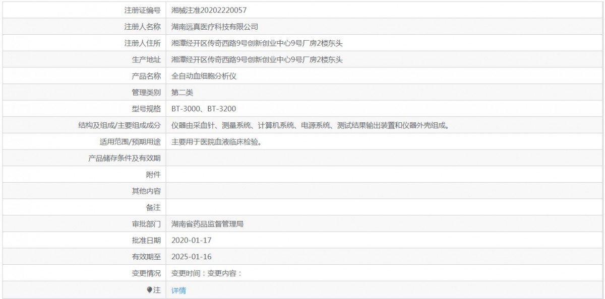The width and height of the screenshot is (605, 299).
Task: Select the 产品储存条件及有效期 label
Action: 125,158
